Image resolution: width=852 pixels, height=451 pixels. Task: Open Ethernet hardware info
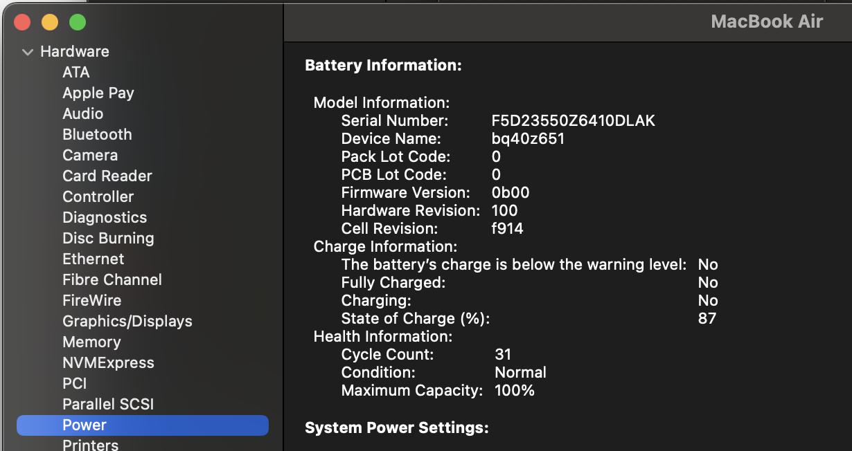tap(94, 259)
